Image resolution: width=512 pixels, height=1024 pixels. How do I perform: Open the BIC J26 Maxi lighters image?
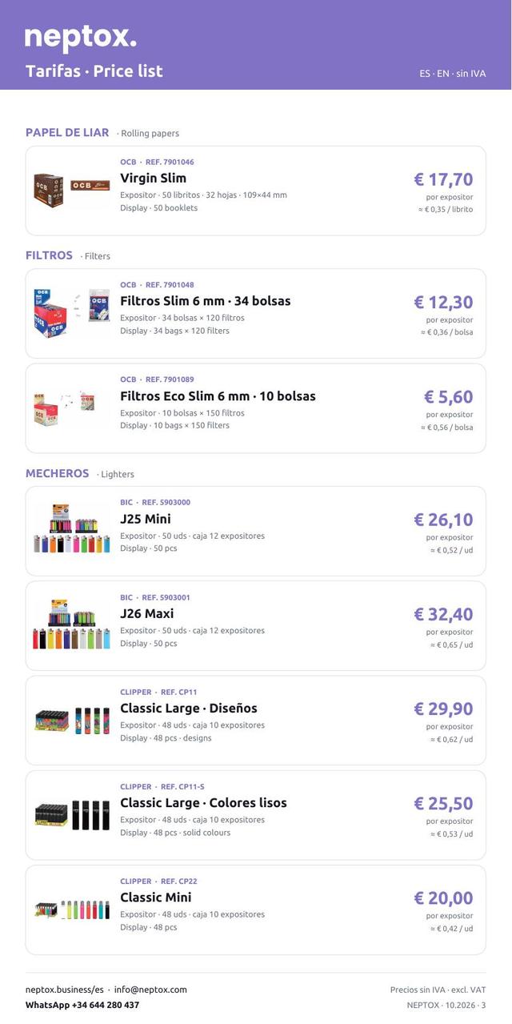72,625
